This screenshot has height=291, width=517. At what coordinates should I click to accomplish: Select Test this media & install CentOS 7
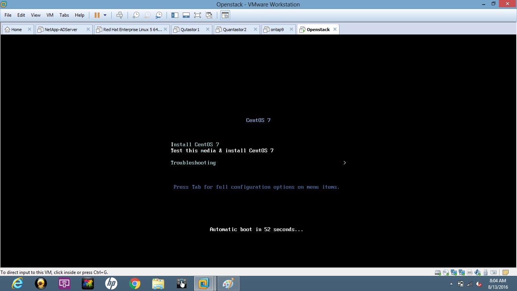pos(222,150)
